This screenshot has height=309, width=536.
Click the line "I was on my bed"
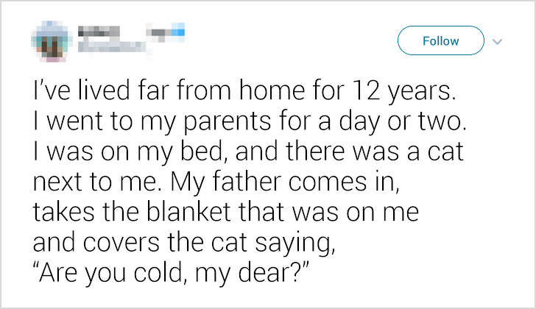[248, 152]
